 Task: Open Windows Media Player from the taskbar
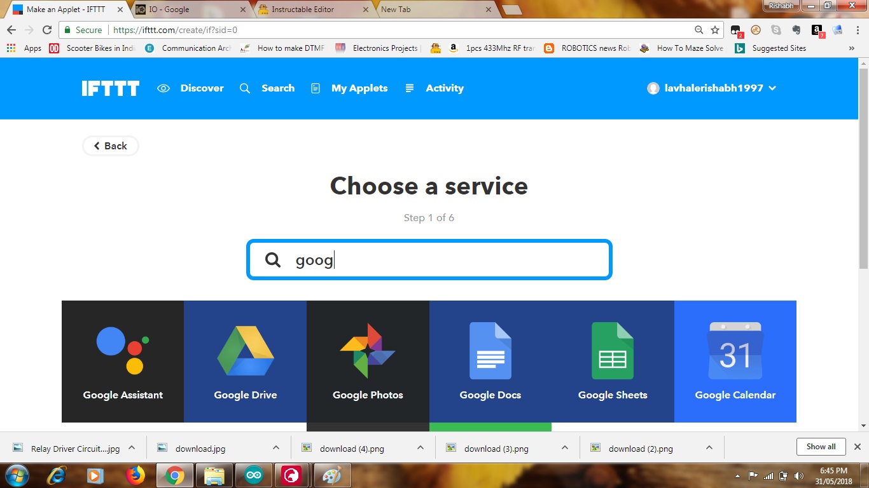[x=95, y=475]
